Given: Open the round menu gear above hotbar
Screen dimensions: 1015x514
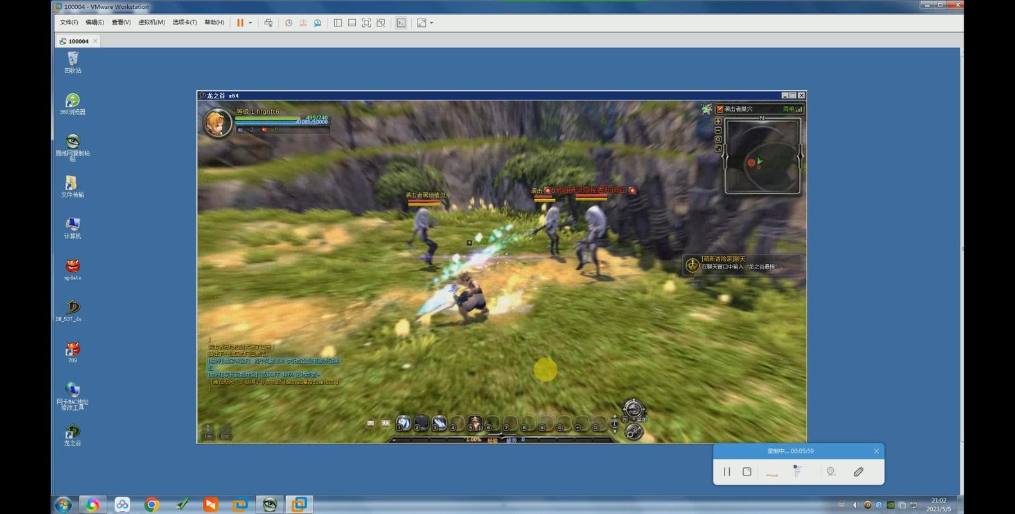Looking at the screenshot, I should (x=633, y=409).
